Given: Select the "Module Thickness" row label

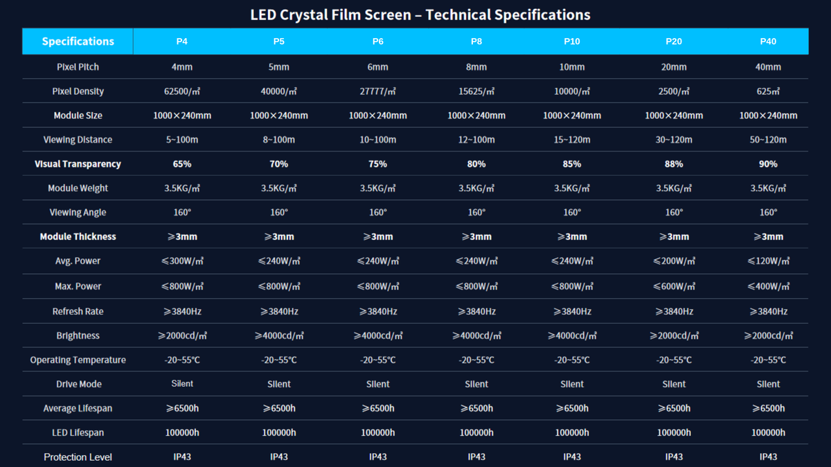Looking at the screenshot, I should tap(78, 237).
